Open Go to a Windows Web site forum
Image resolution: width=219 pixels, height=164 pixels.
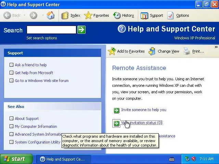42,81
